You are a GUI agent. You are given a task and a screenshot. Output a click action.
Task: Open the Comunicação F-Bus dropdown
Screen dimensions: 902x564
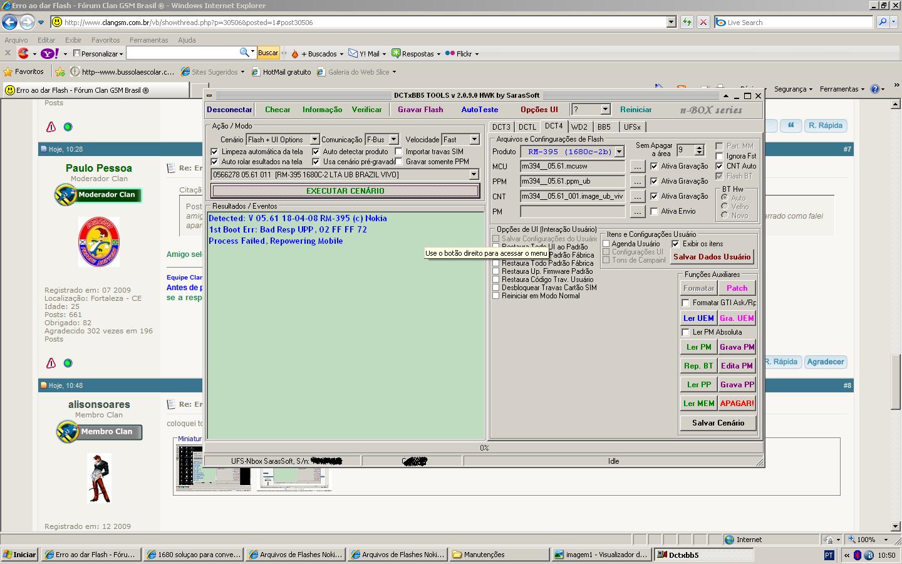(393, 139)
